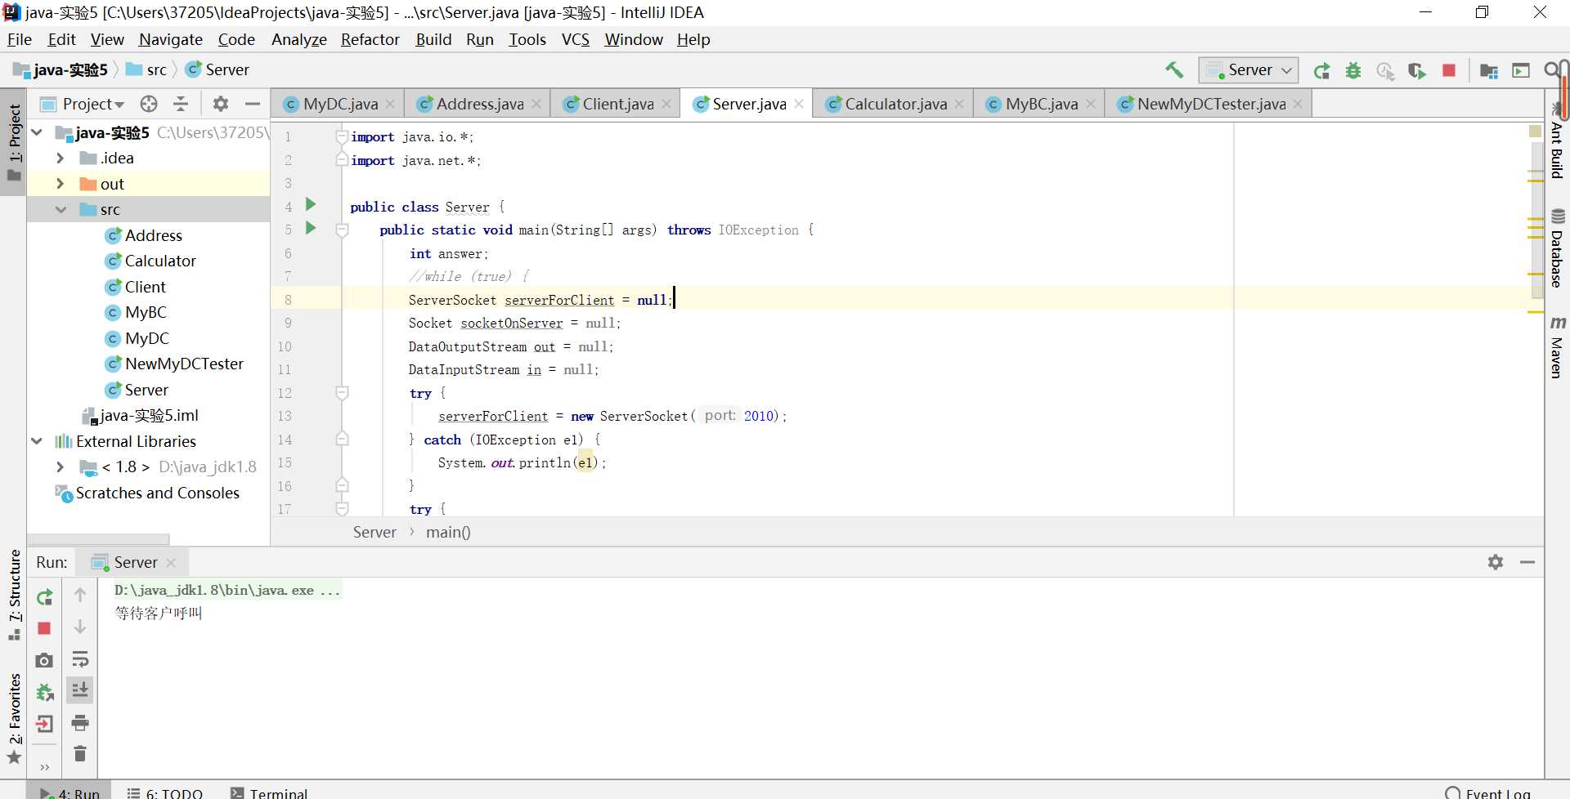Click the camera thread dump icon
The height and width of the screenshot is (799, 1570).
pos(45,660)
